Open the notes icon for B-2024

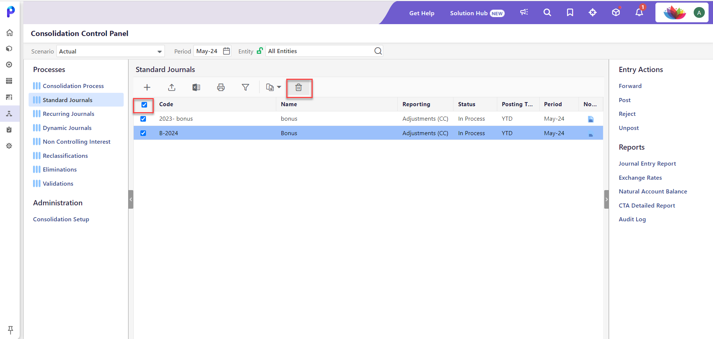[591, 135]
